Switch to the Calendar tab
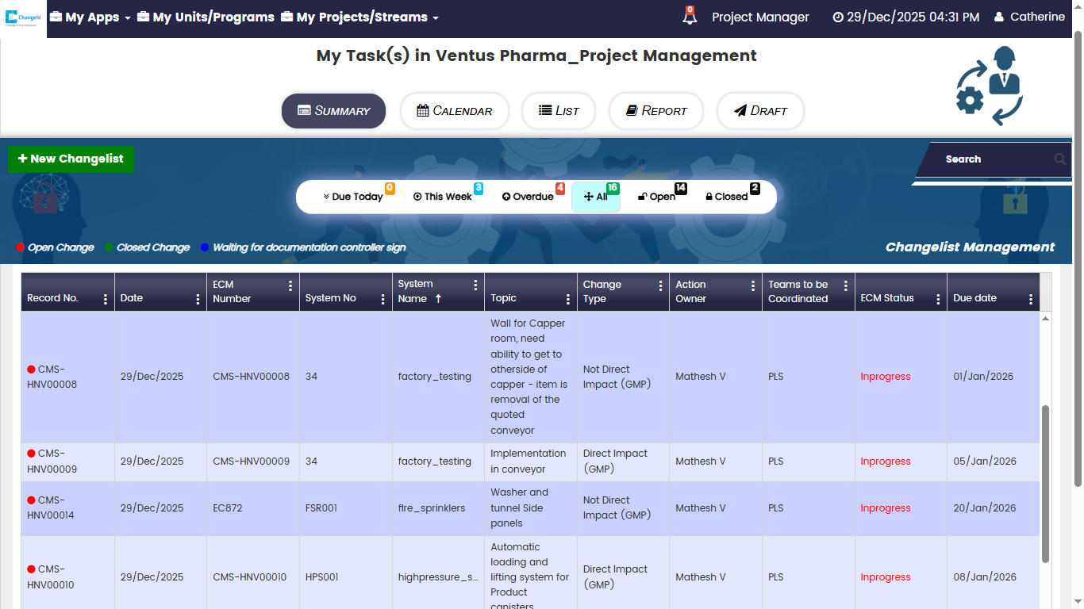 coord(455,111)
